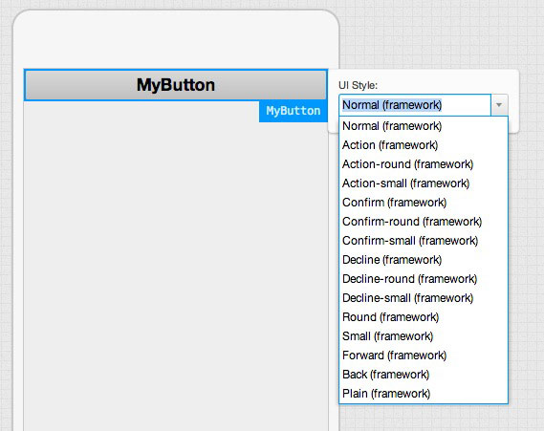Select Round (framework) style
544x431 pixels.
424,317
